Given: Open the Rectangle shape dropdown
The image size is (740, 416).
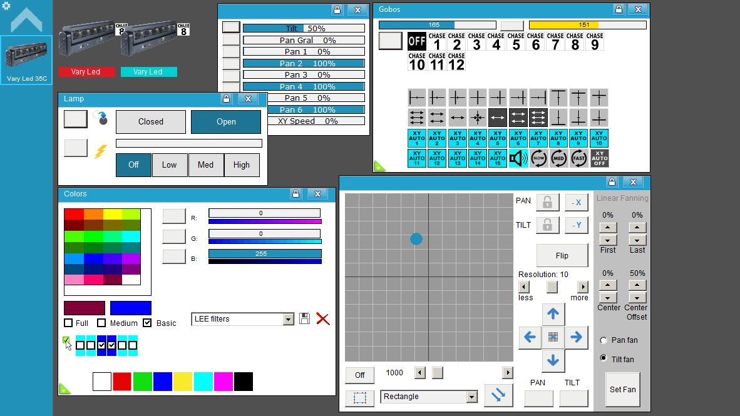Looking at the screenshot, I should [x=471, y=397].
